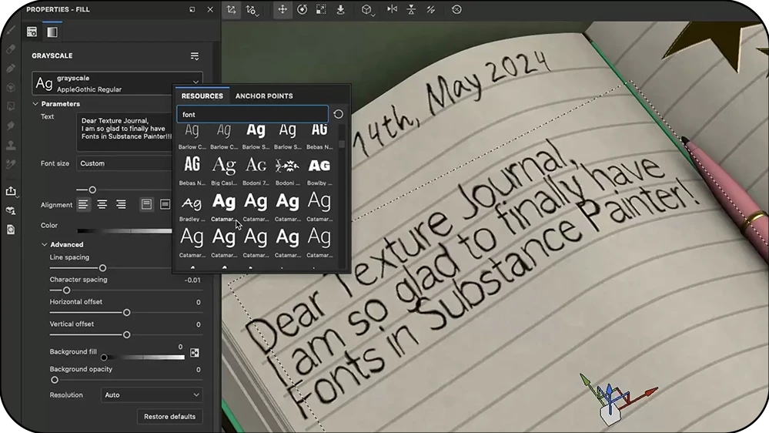
Task: Adjust the Background opacity slider handle
Action: click(55, 380)
